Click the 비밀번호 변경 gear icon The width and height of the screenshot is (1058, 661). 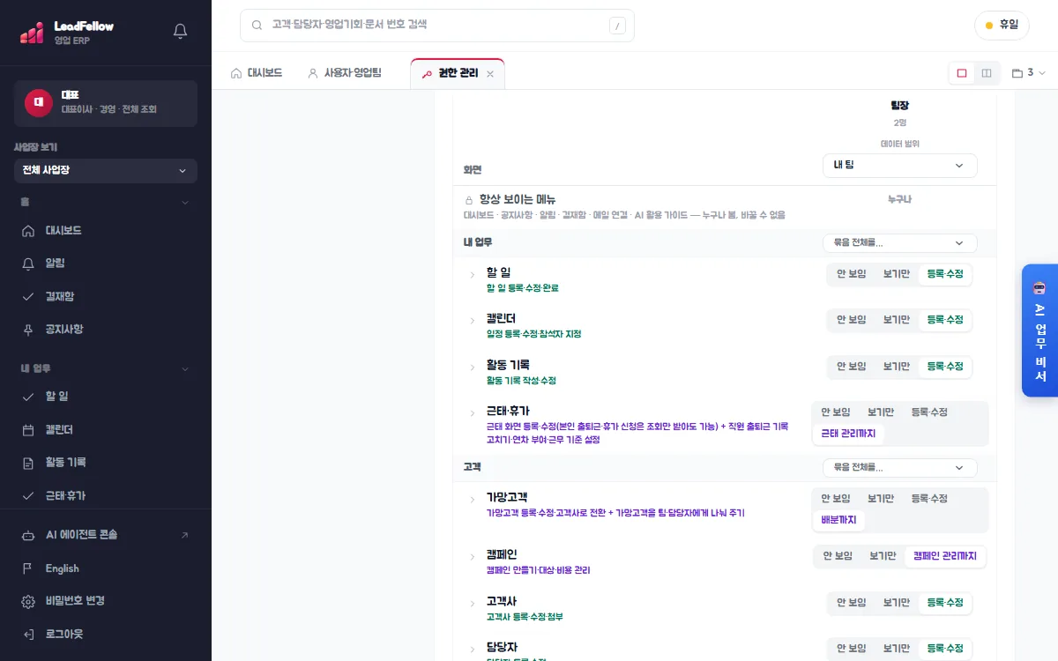(28, 601)
